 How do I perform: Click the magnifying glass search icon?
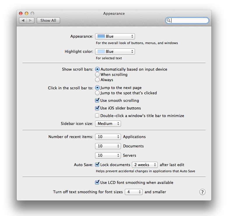[x=169, y=20]
